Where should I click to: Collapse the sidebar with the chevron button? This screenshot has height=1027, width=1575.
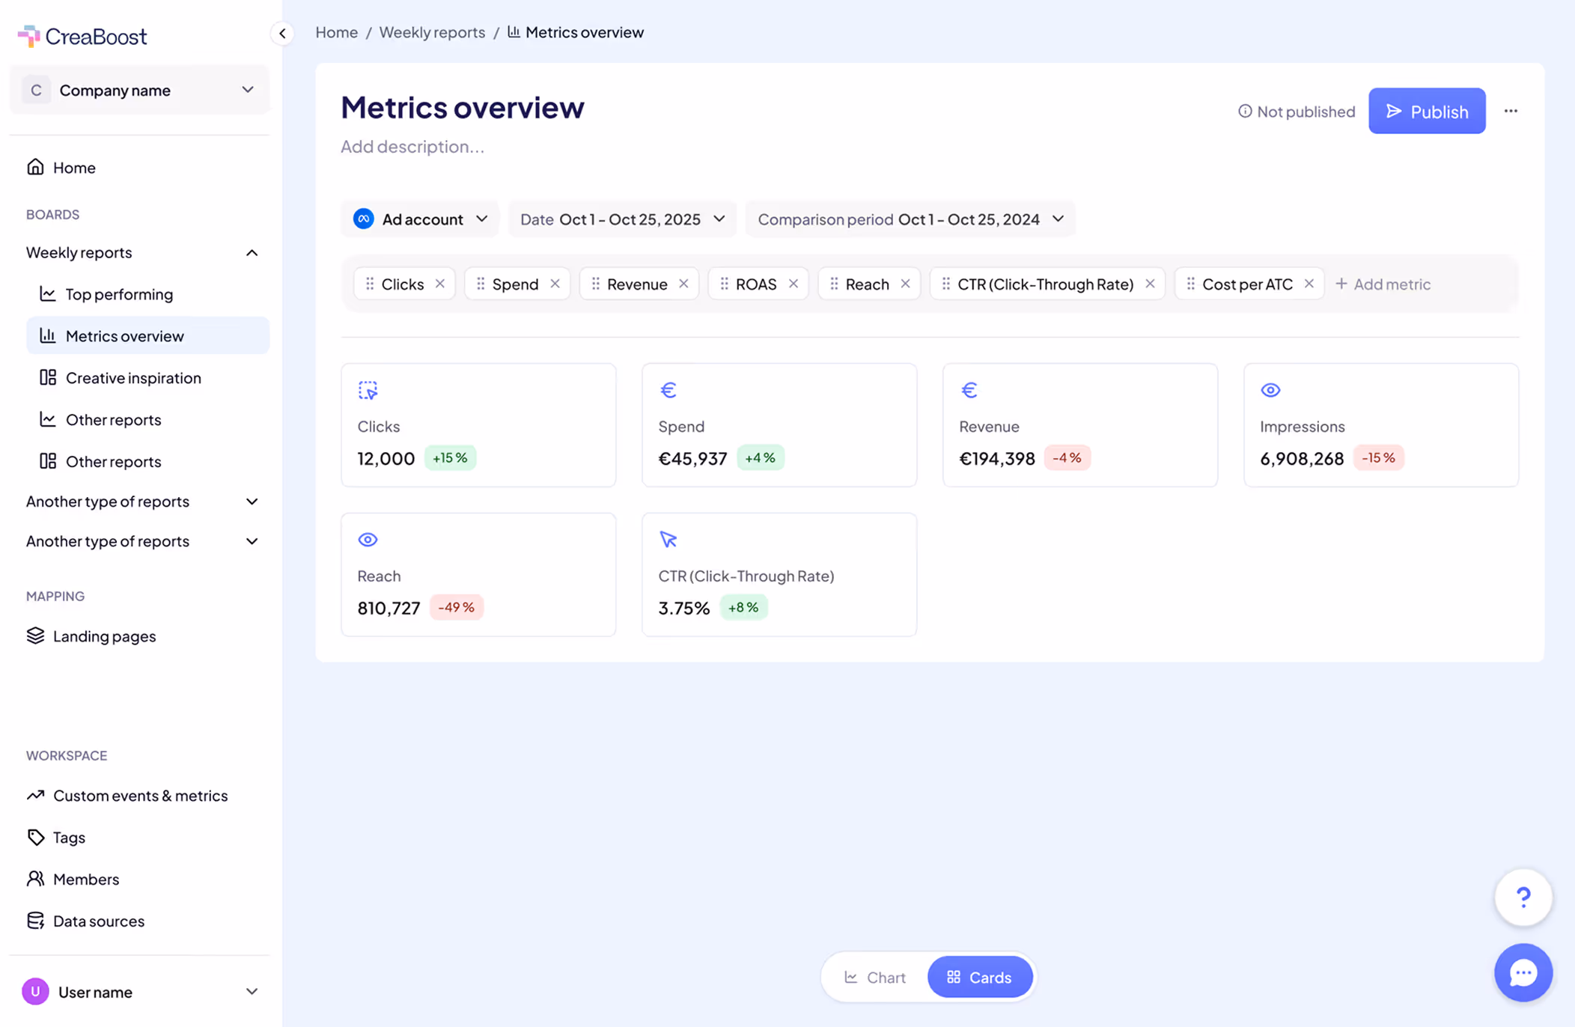coord(282,33)
